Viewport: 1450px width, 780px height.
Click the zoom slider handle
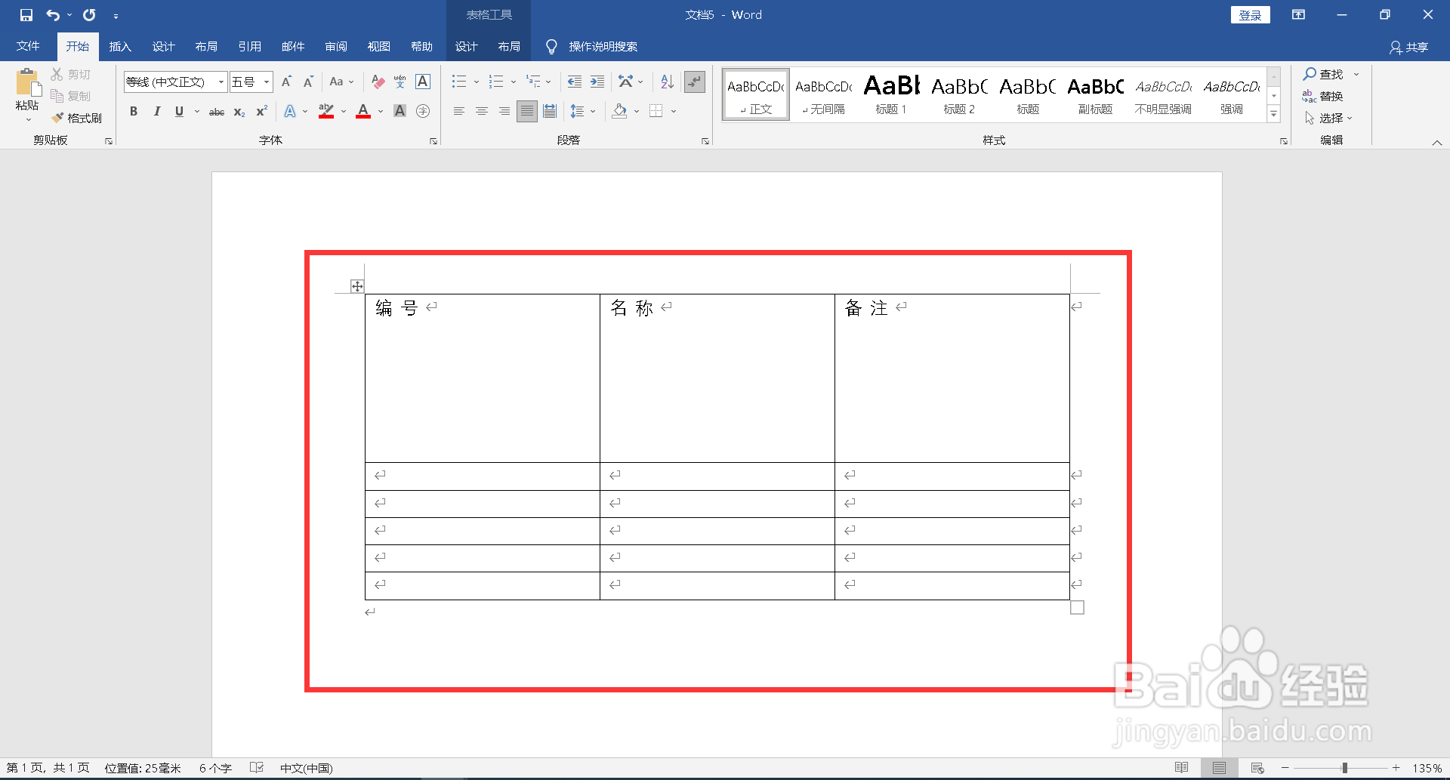[x=1344, y=768]
